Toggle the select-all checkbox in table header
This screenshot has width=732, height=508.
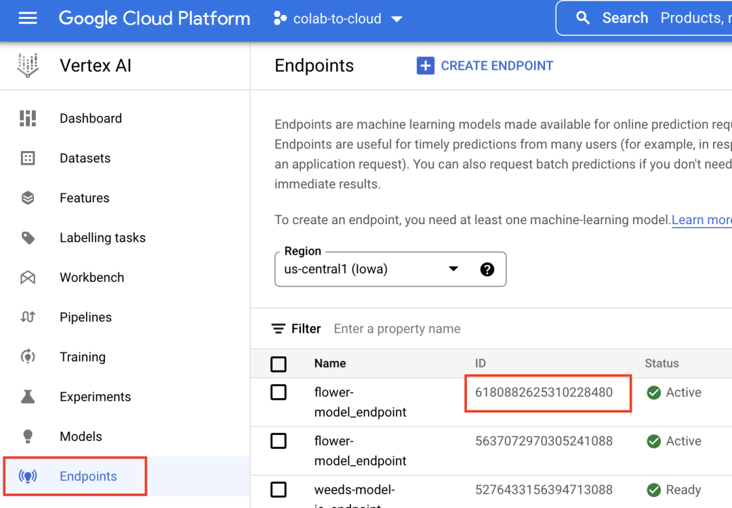(279, 364)
